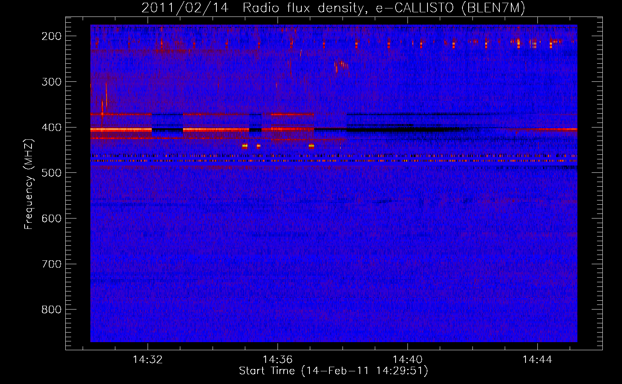
Task: Click the 14:36 time tick label
Action: pos(278,359)
